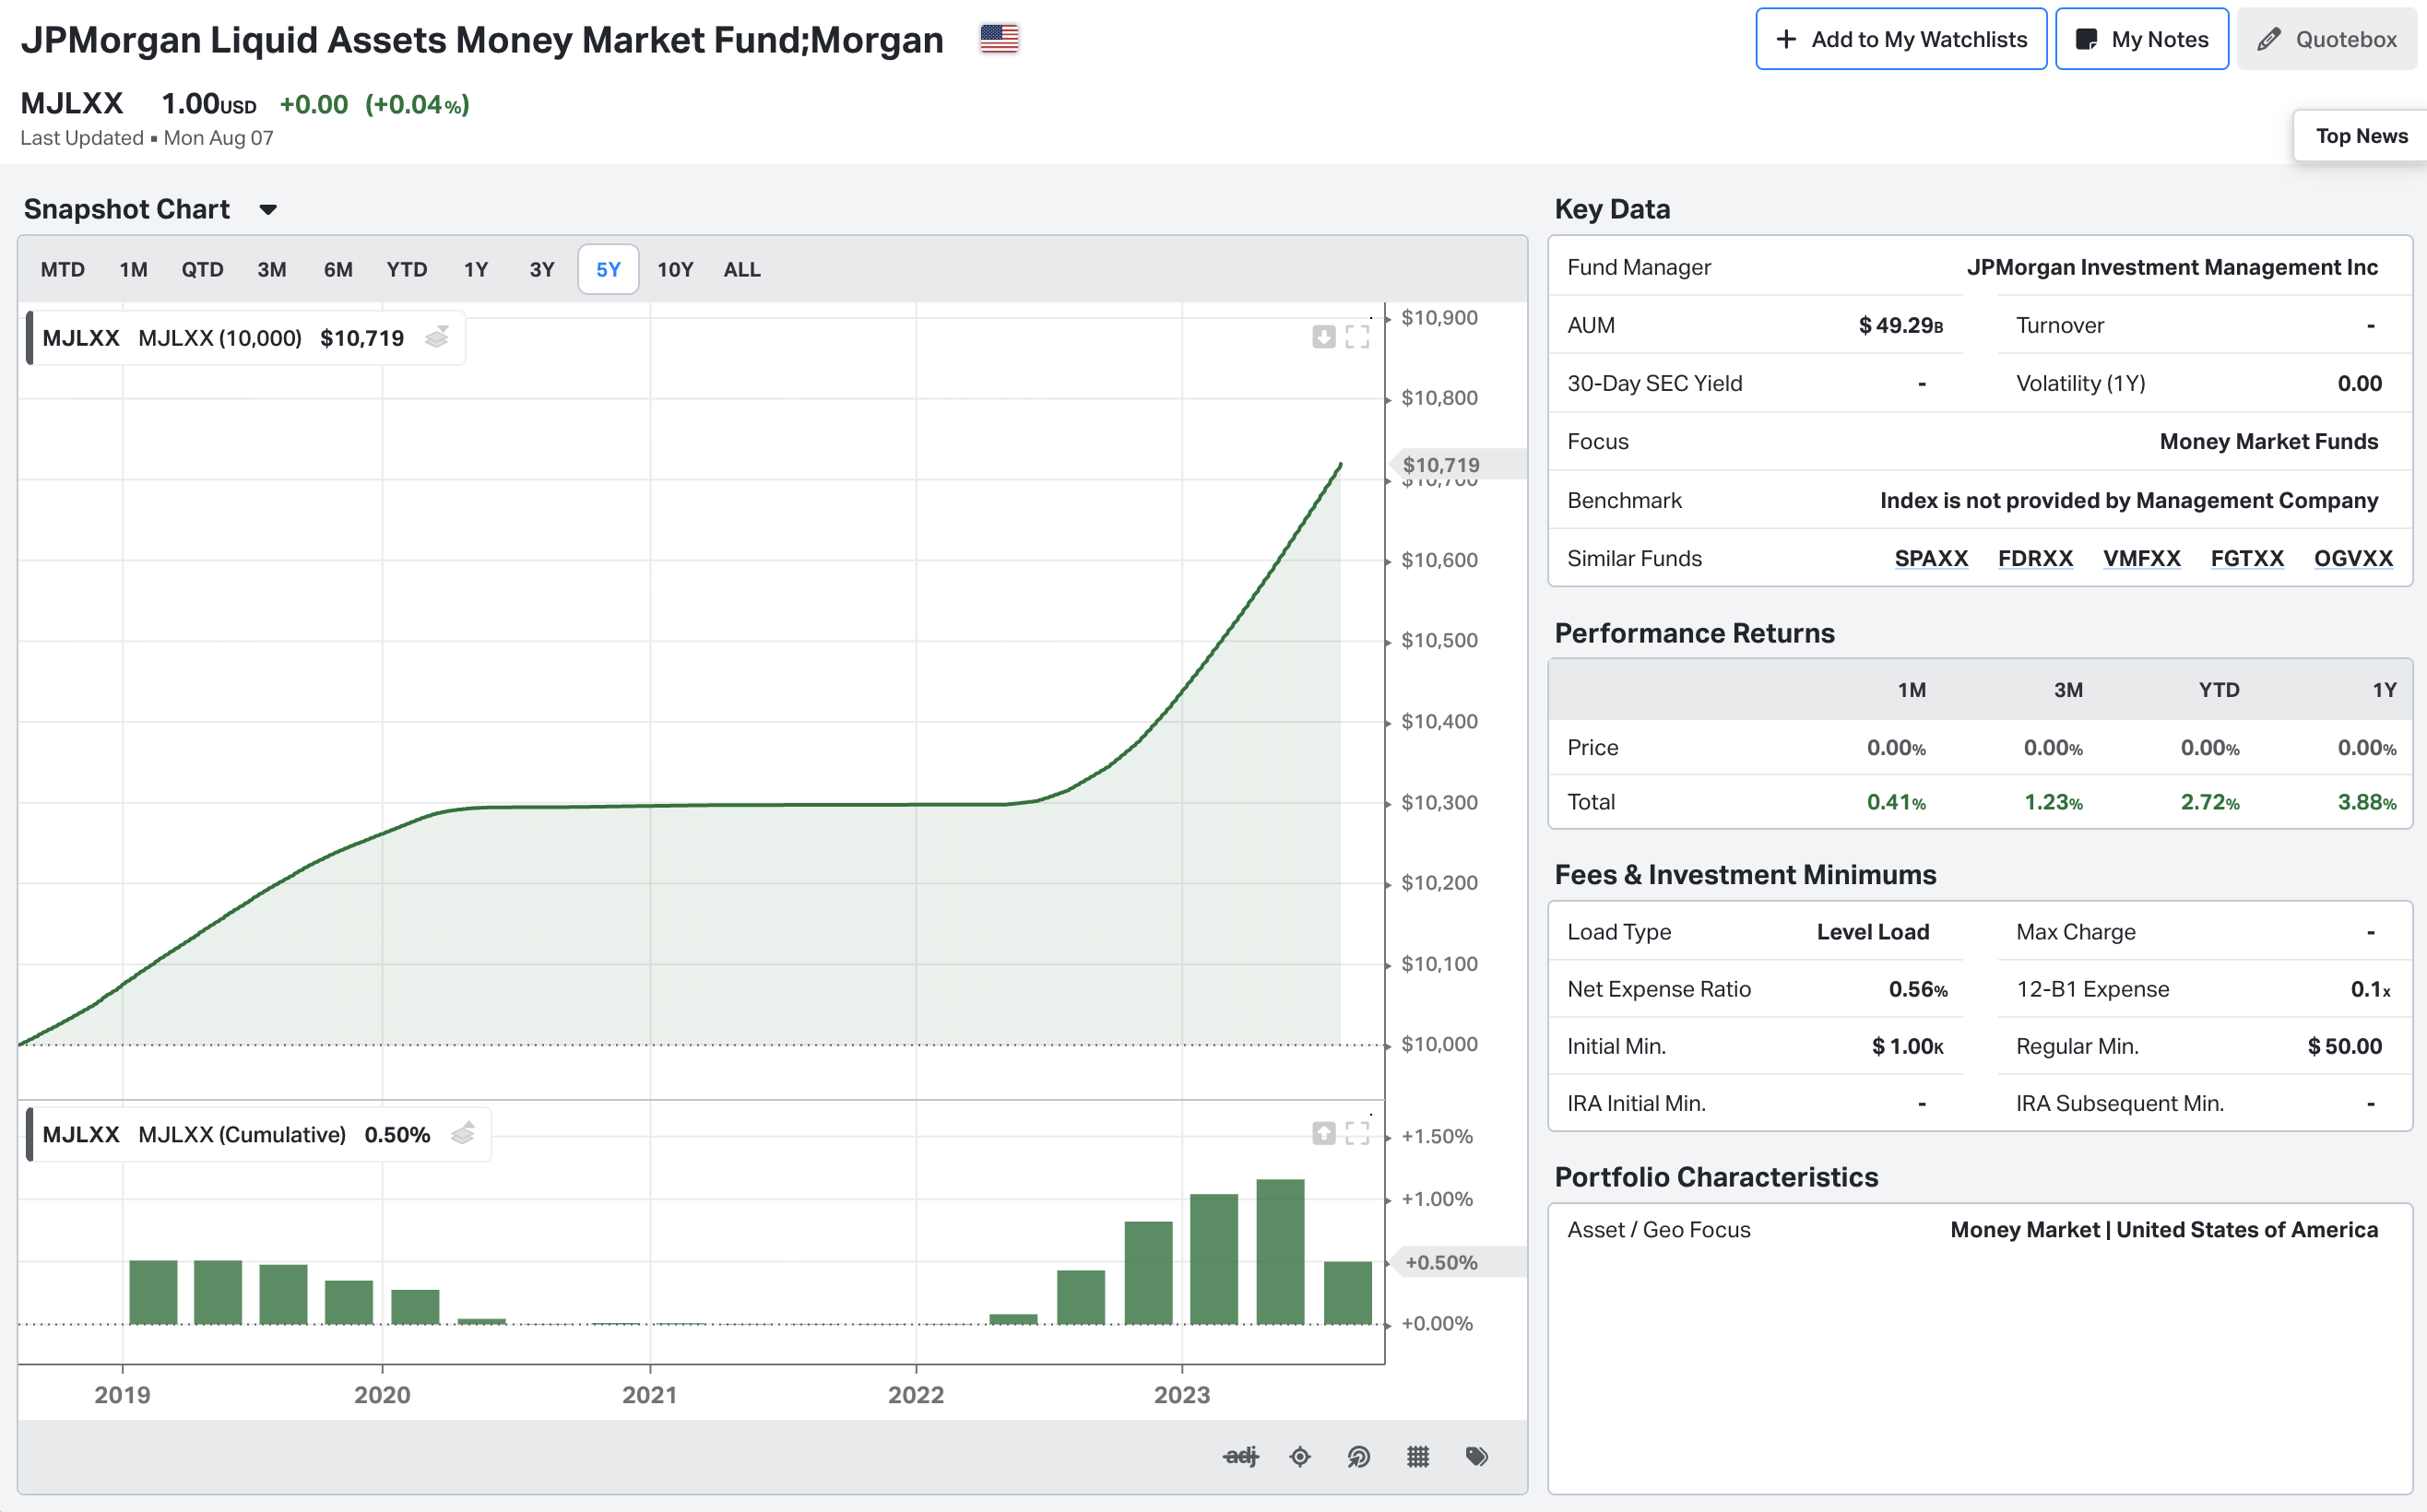
Task: Click the AUM value $49.29B
Action: [x=1900, y=325]
